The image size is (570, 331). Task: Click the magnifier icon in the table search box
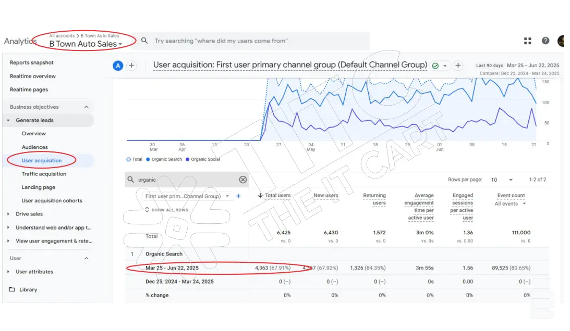click(131, 179)
